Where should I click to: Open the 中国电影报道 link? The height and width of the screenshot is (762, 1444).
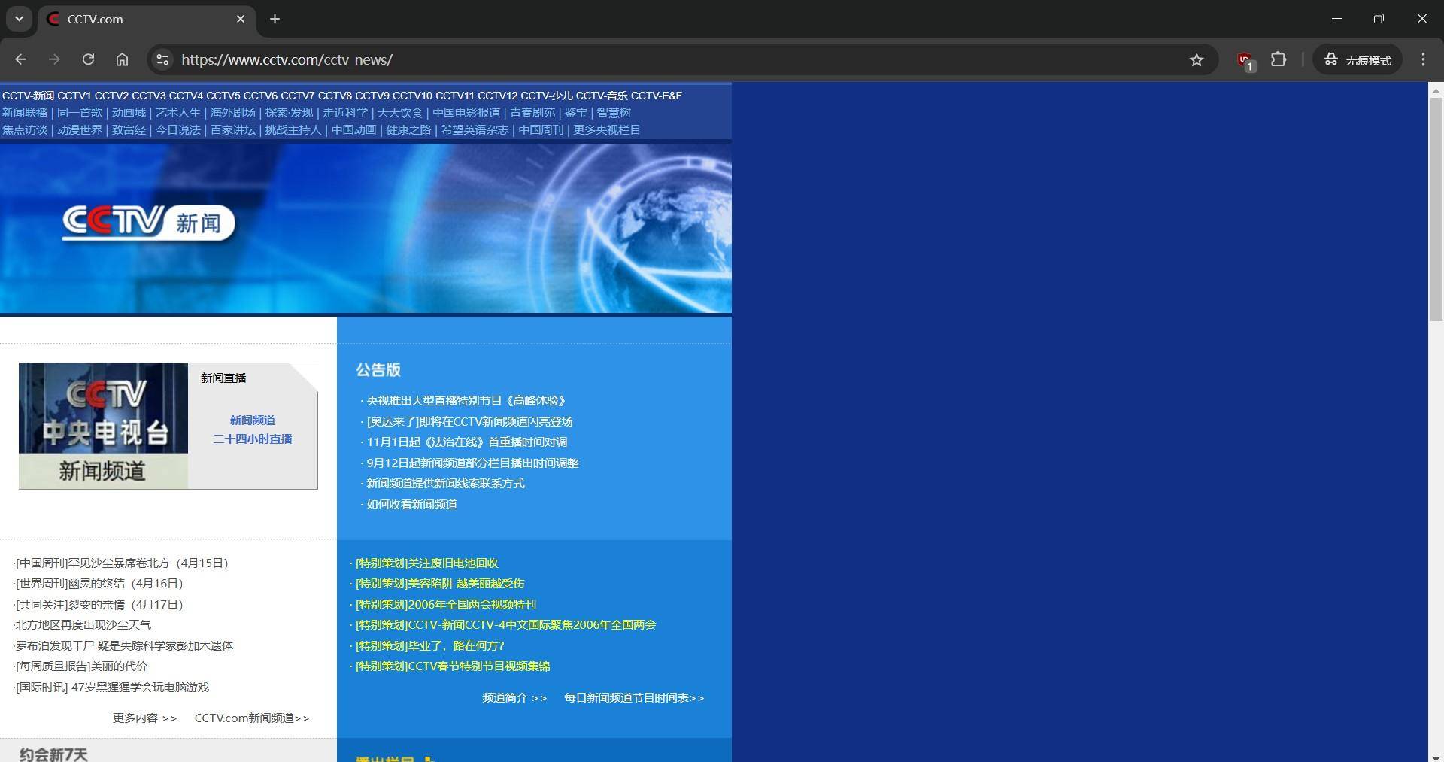(x=466, y=113)
